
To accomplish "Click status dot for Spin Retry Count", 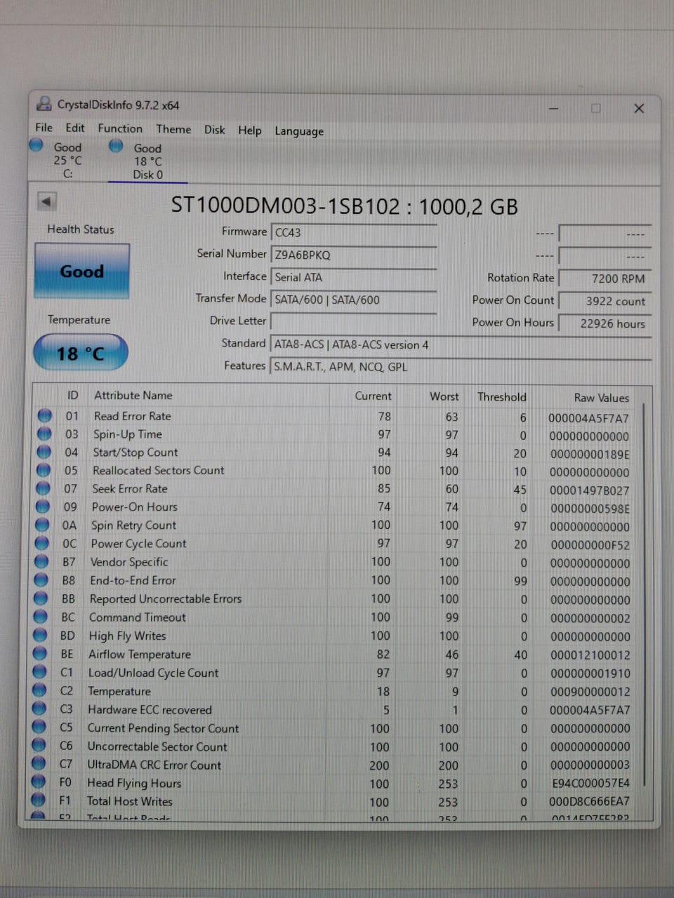I will coord(42,525).
